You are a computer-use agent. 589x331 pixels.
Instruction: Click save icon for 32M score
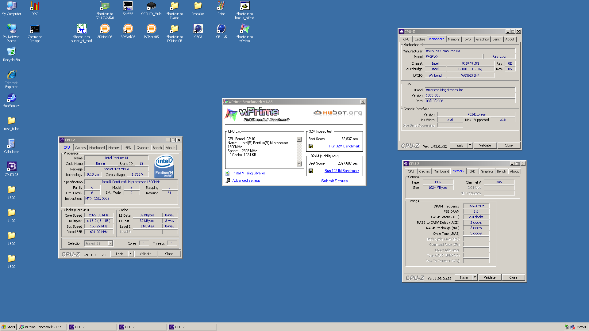311,146
